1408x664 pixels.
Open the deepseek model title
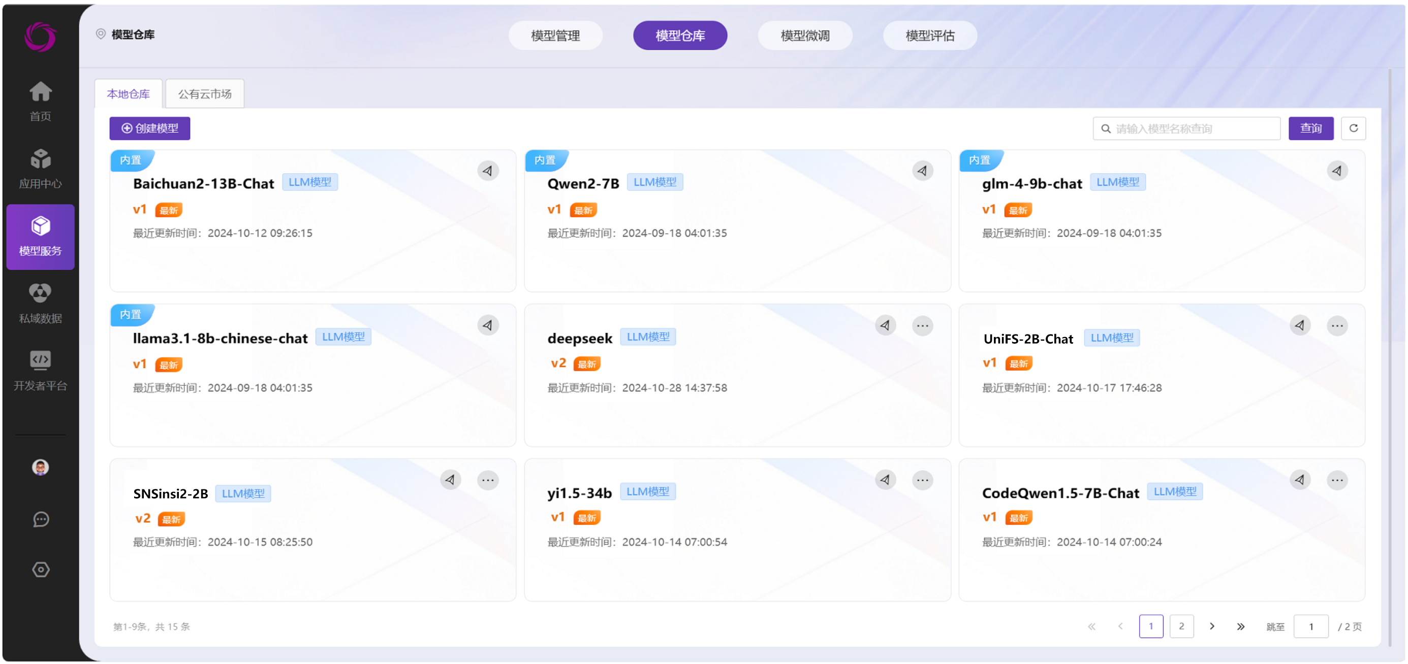tap(580, 339)
